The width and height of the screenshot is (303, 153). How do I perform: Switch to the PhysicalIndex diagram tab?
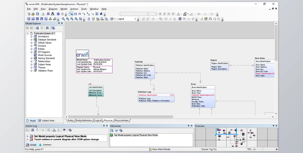(122, 121)
